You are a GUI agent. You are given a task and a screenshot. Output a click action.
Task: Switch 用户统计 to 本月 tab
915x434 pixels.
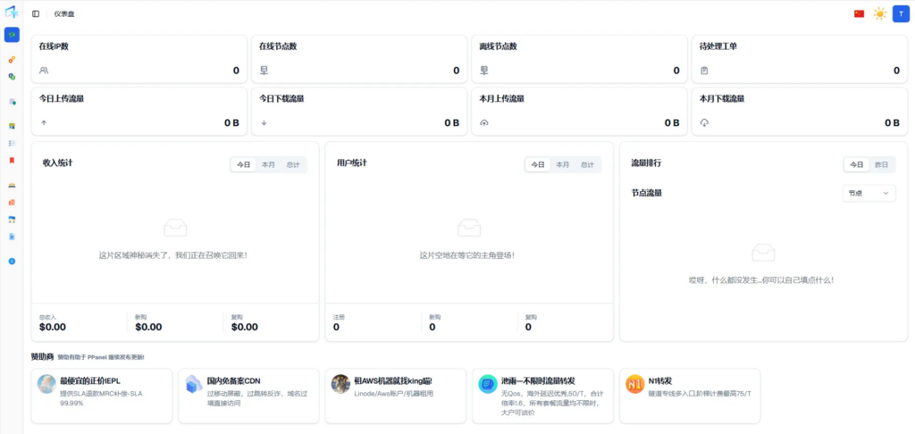click(x=562, y=164)
